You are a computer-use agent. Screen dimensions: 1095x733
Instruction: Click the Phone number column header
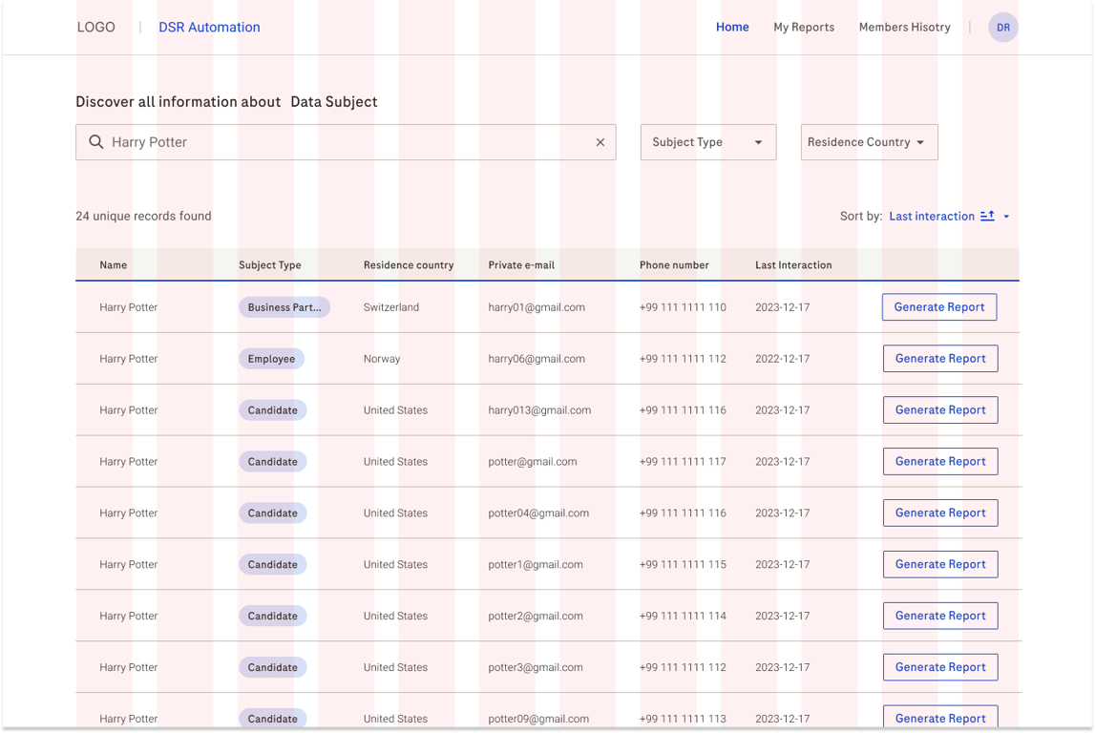[674, 265]
